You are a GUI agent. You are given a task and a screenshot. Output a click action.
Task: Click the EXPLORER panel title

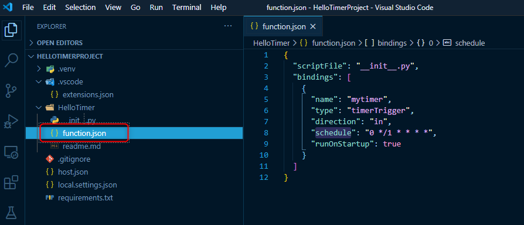click(52, 26)
